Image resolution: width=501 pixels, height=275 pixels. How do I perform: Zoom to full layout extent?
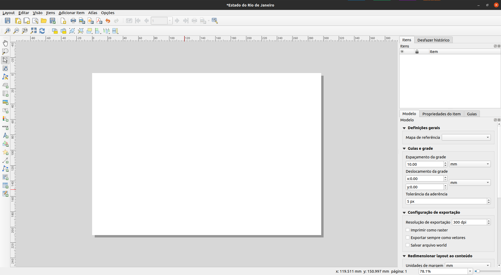click(33, 31)
